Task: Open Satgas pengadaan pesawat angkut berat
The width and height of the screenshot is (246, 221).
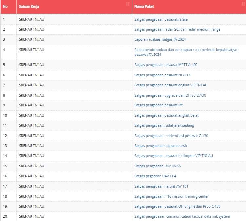Action: 166,115
